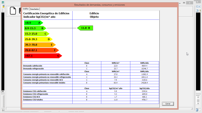The image size is (202, 113).
Task: Click the Cerrar button
Action: tap(168, 104)
